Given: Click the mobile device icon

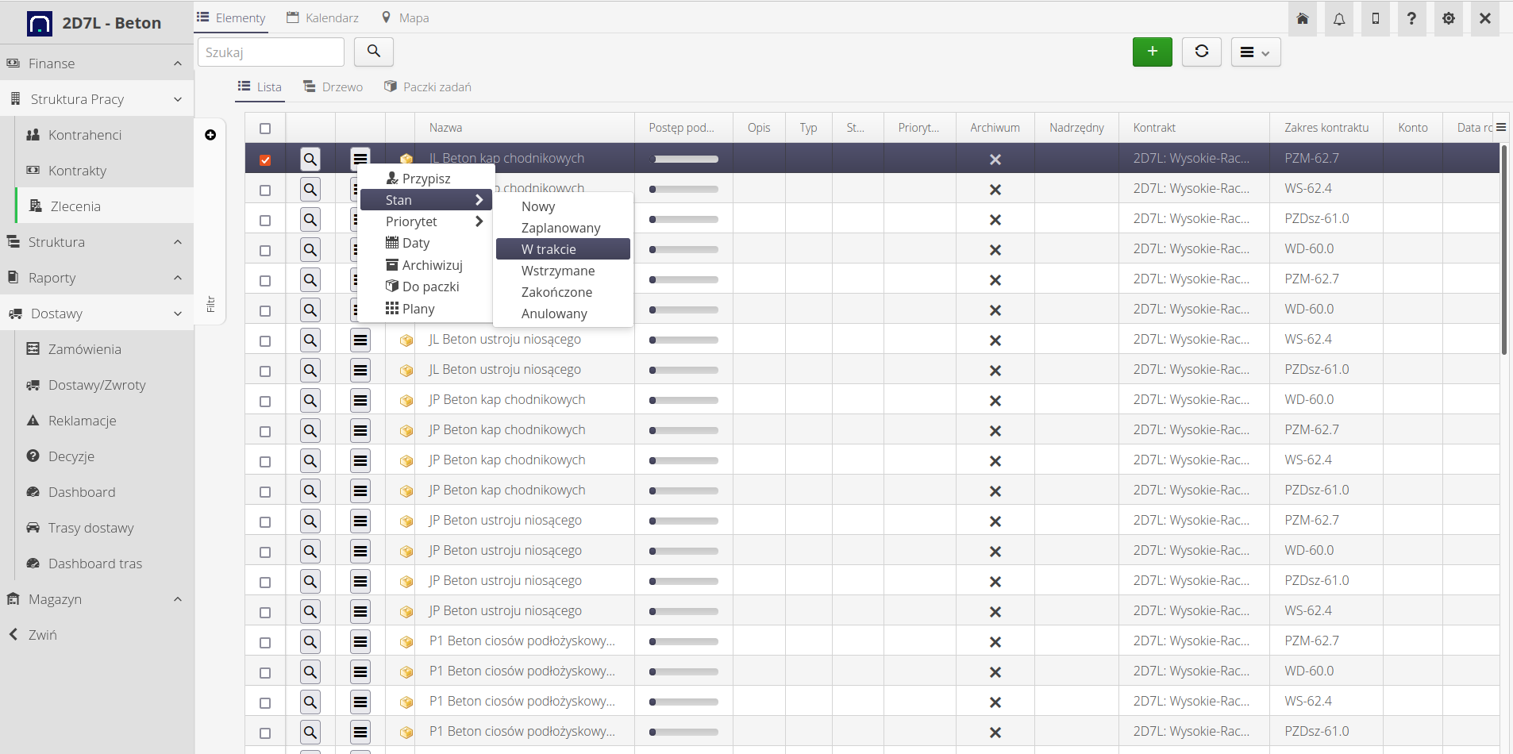Looking at the screenshot, I should click(x=1376, y=19).
